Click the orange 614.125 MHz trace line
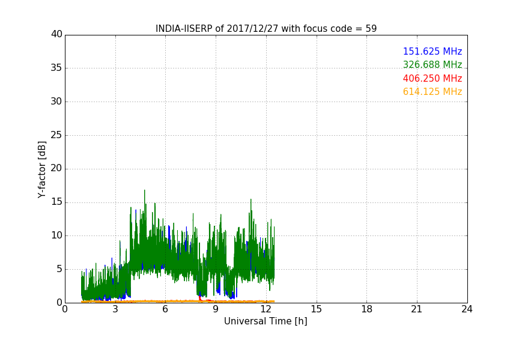The height and width of the screenshot is (346, 519). pyautogui.click(x=178, y=302)
